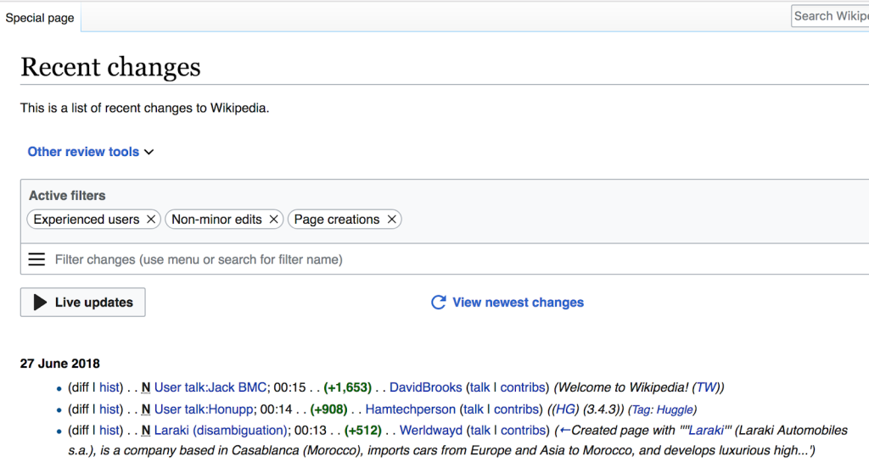Open User talk:Jack BMC page
869x462 pixels.
coord(210,387)
